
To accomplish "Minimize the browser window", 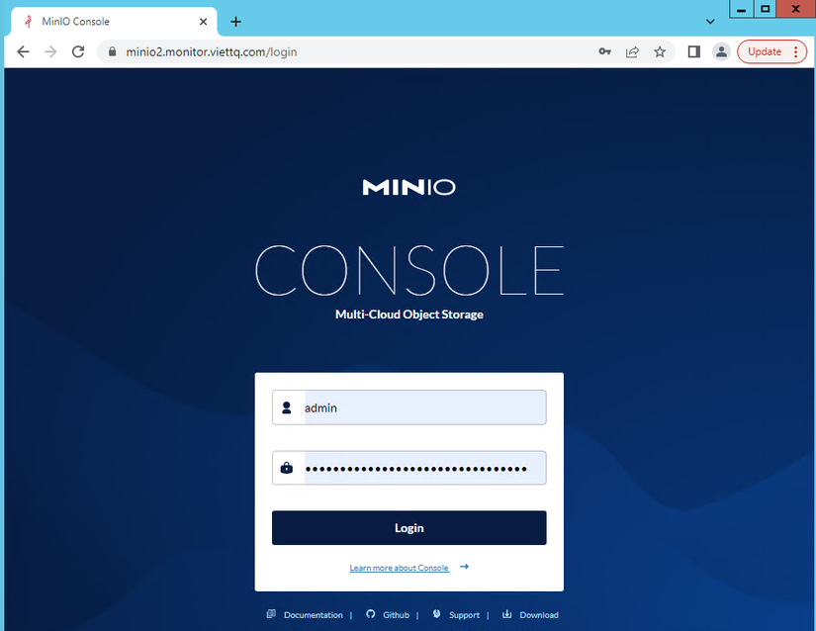I will pyautogui.click(x=742, y=9).
